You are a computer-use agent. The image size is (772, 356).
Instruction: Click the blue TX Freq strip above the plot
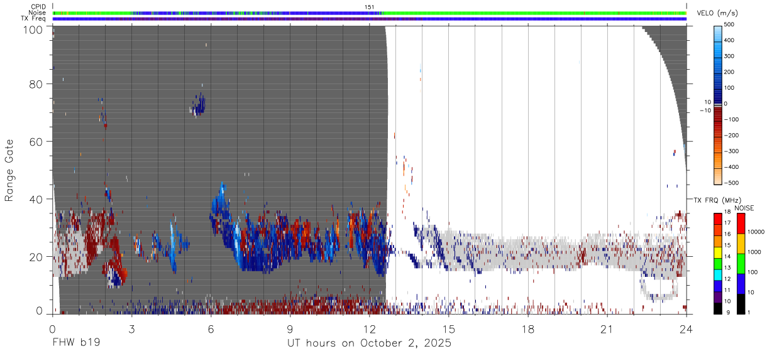(369, 18)
